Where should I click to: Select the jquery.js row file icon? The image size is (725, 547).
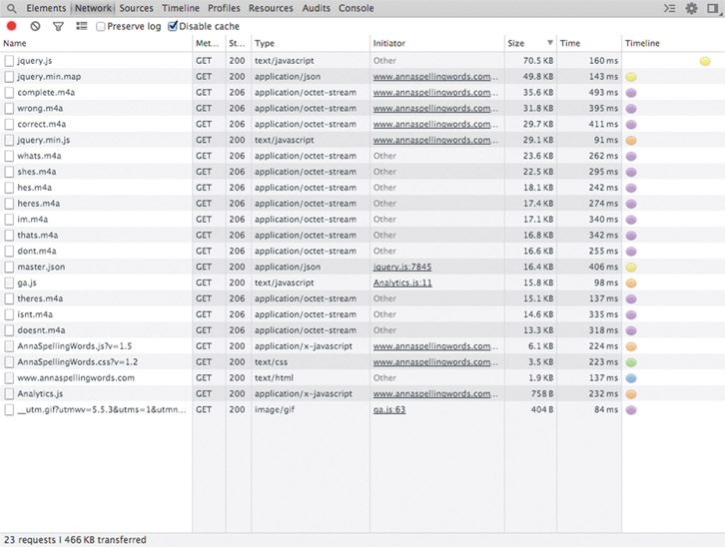(9, 61)
